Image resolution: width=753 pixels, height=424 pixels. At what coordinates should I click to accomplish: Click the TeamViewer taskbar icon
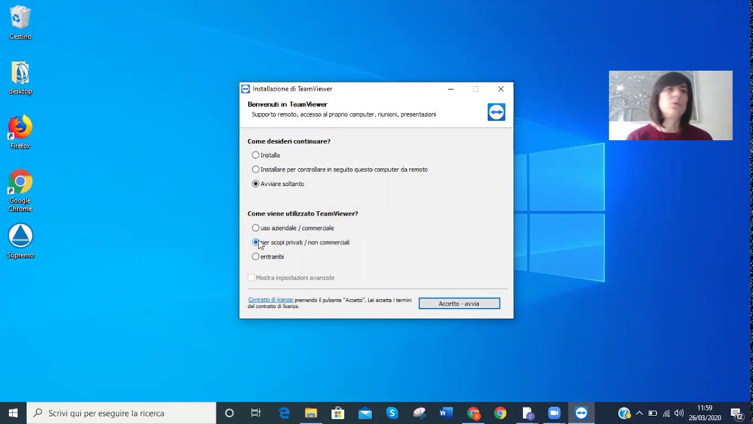(582, 413)
